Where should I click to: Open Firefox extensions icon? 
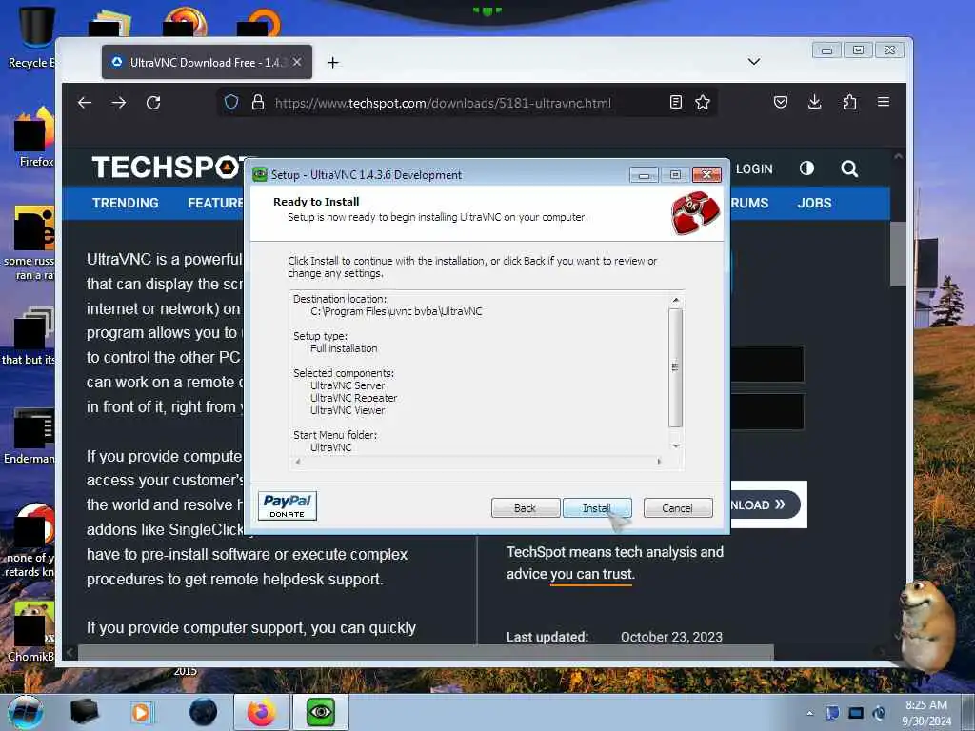(849, 102)
